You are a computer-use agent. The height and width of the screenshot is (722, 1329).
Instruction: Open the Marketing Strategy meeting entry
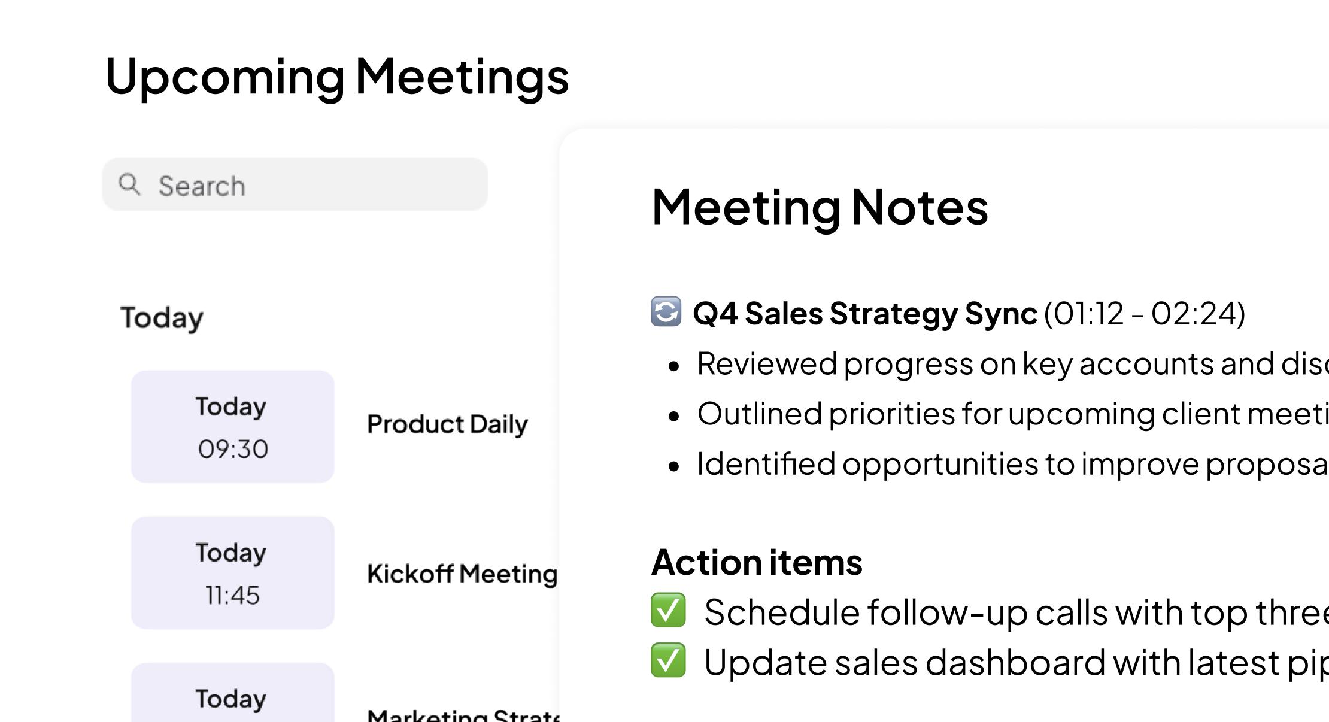463,715
